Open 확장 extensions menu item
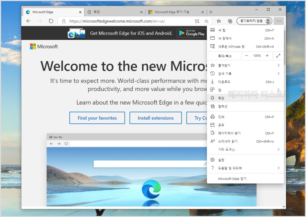306x217 pixels. (245, 98)
